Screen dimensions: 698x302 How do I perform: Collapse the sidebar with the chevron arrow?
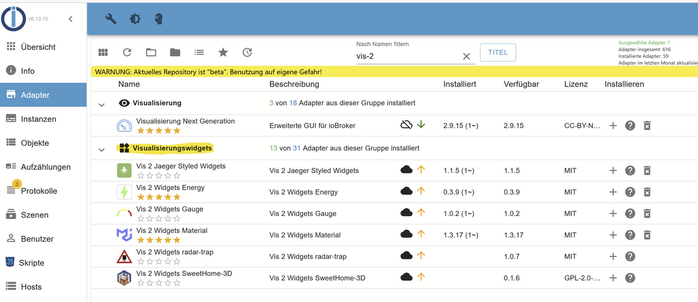click(70, 19)
